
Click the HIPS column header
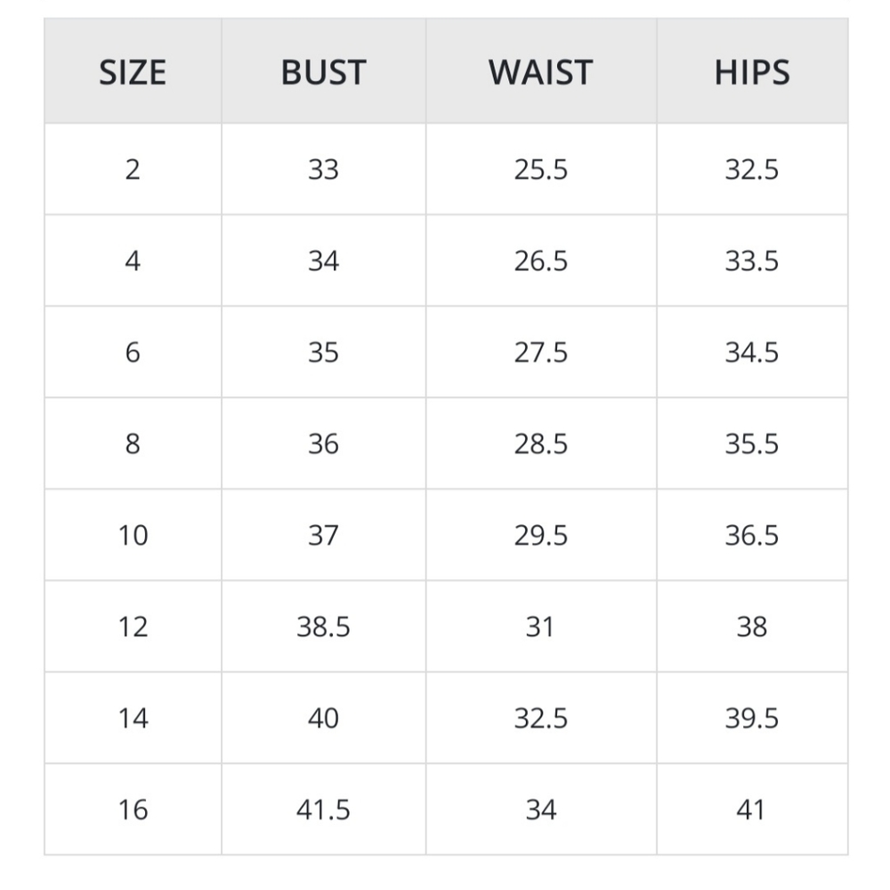coord(752,73)
